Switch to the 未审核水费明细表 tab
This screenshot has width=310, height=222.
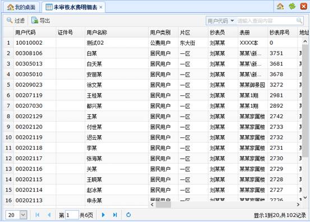[x=73, y=7]
